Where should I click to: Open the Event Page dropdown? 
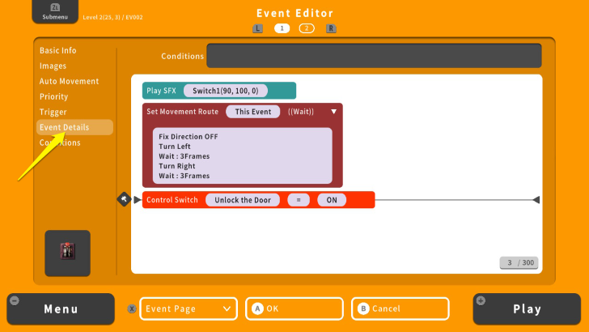[x=189, y=309]
